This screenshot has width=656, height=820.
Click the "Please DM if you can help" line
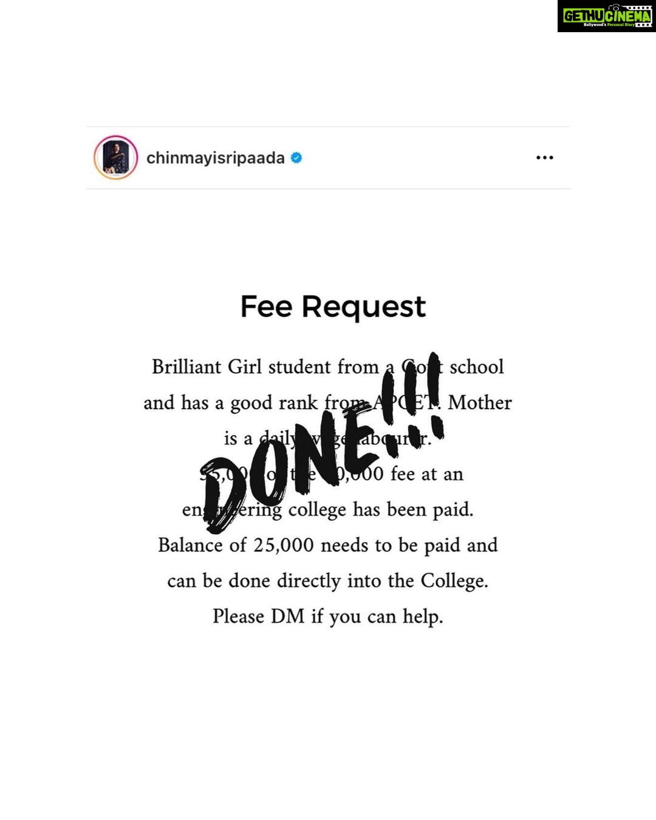click(x=328, y=617)
